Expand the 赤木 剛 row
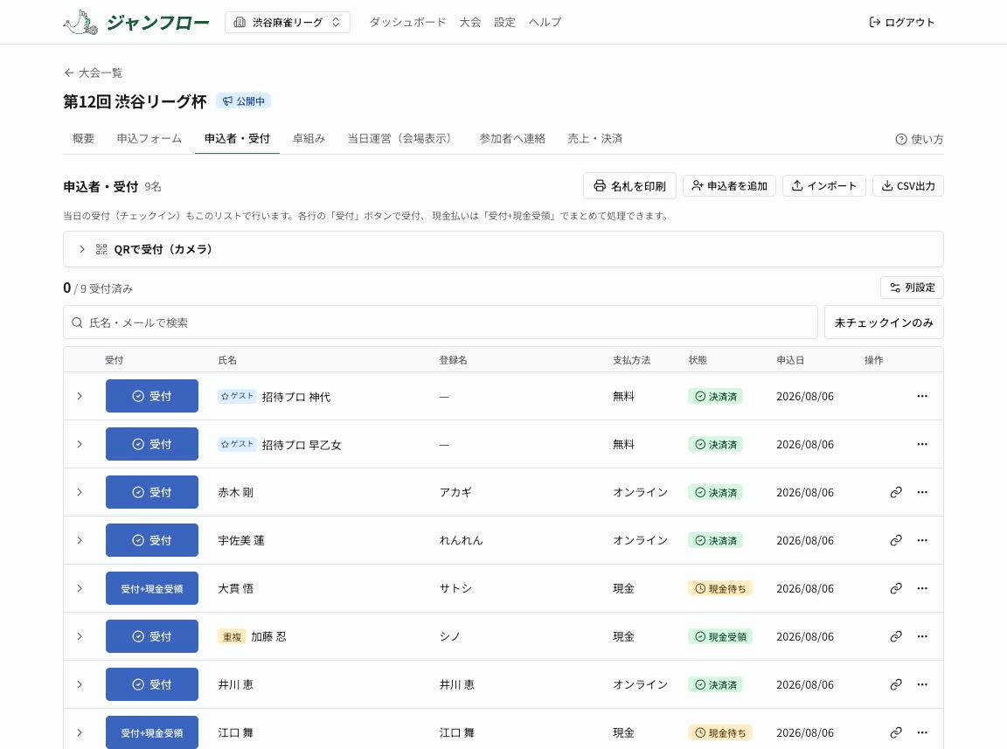This screenshot has height=749, width=1007. pyautogui.click(x=80, y=492)
